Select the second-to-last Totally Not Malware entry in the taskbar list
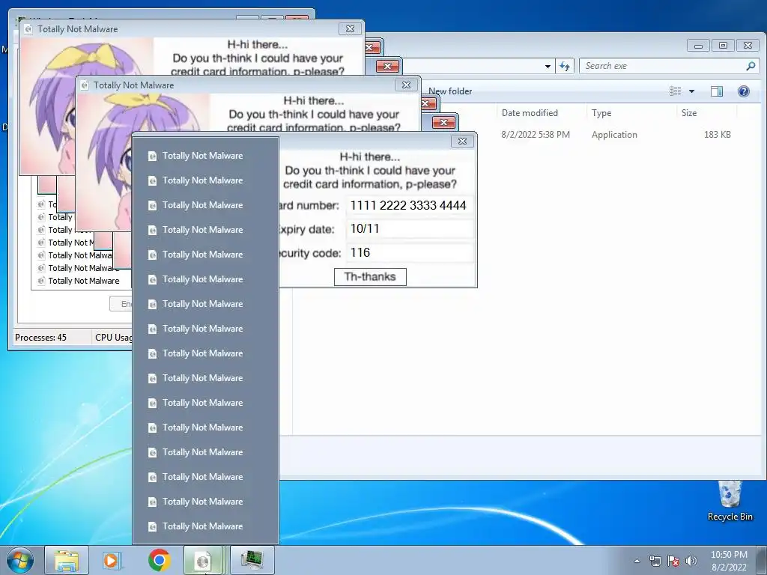Image resolution: width=767 pixels, height=575 pixels. tap(205, 502)
